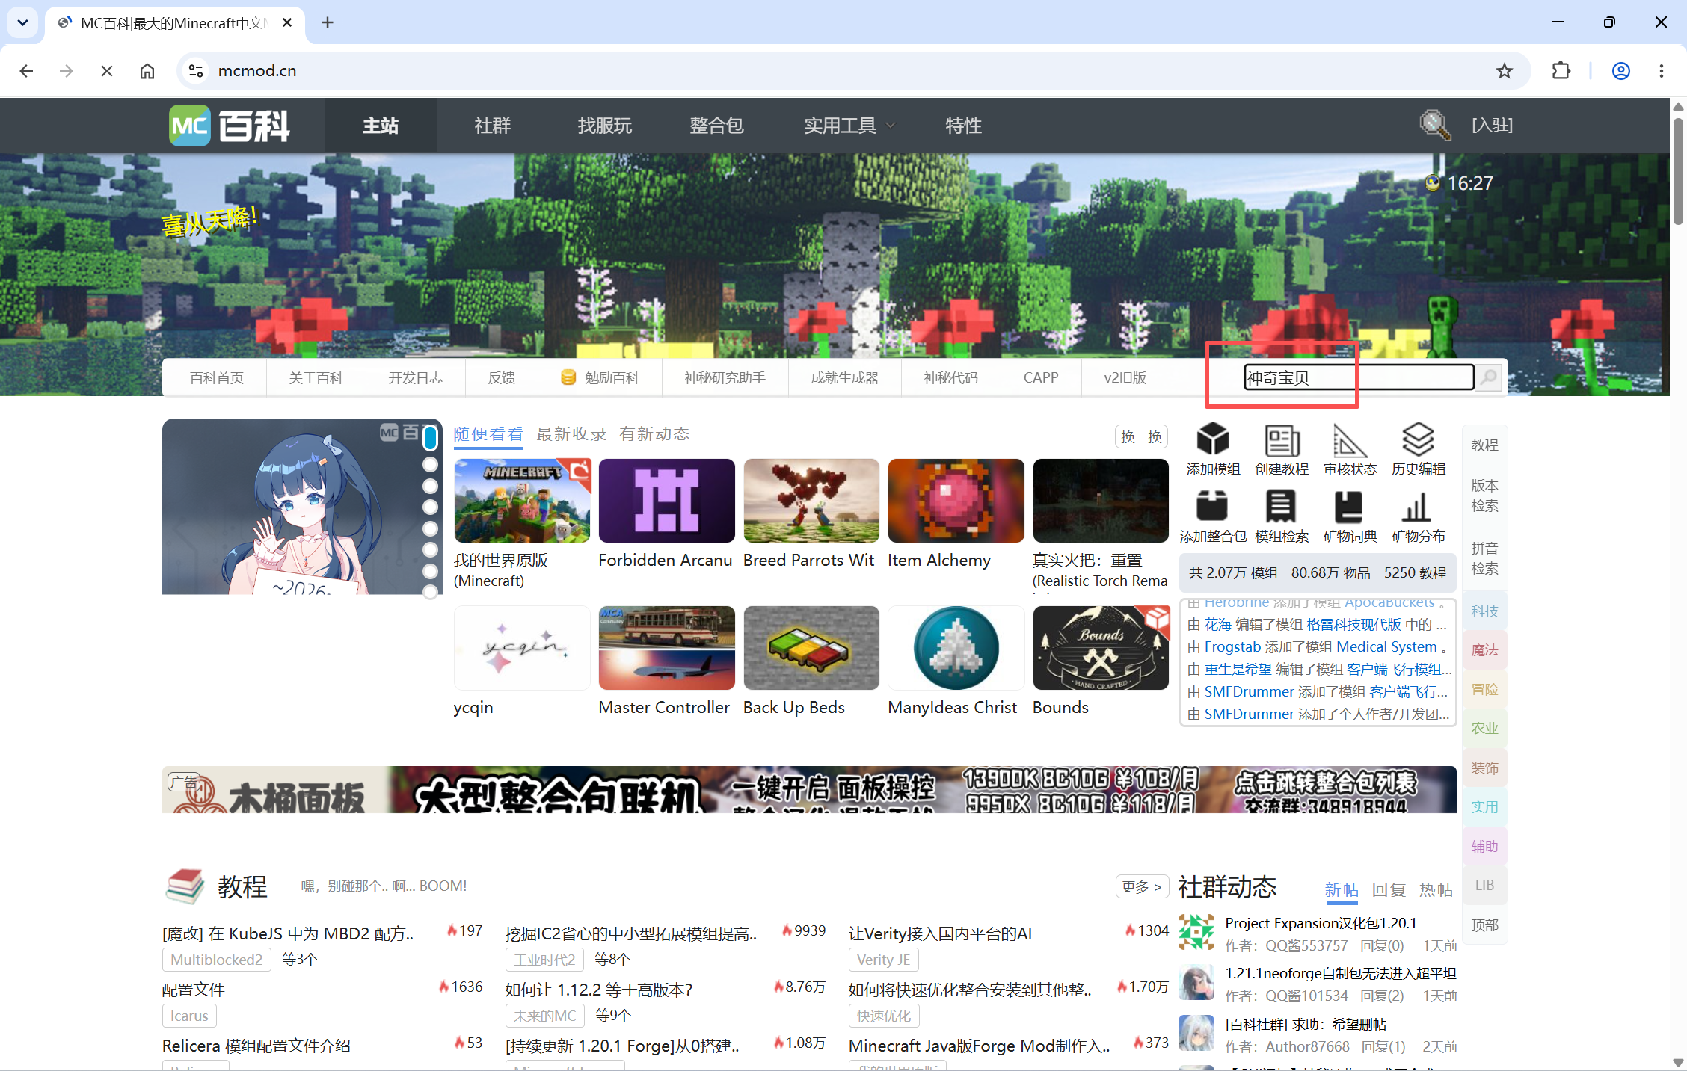View site information icon in address bar

(196, 71)
